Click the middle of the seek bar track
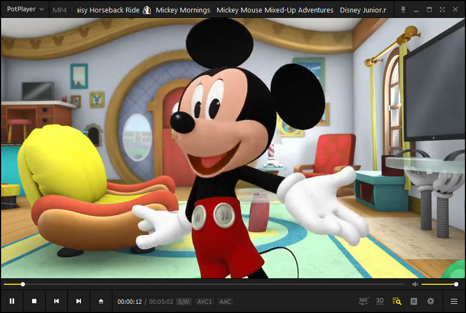This screenshot has width=466, height=313. coord(204,284)
